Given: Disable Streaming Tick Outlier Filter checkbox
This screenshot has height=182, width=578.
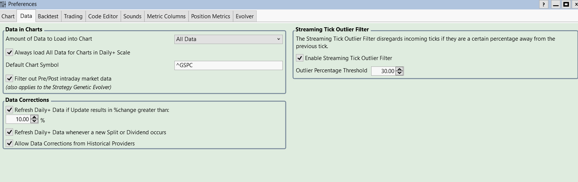Looking at the screenshot, I should pyautogui.click(x=300, y=58).
